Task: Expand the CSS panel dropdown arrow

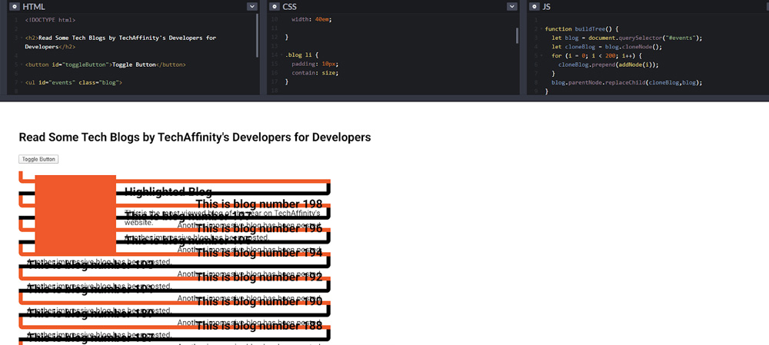Action: (x=512, y=6)
